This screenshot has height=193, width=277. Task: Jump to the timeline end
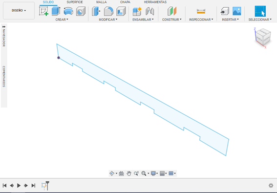pos(33,185)
